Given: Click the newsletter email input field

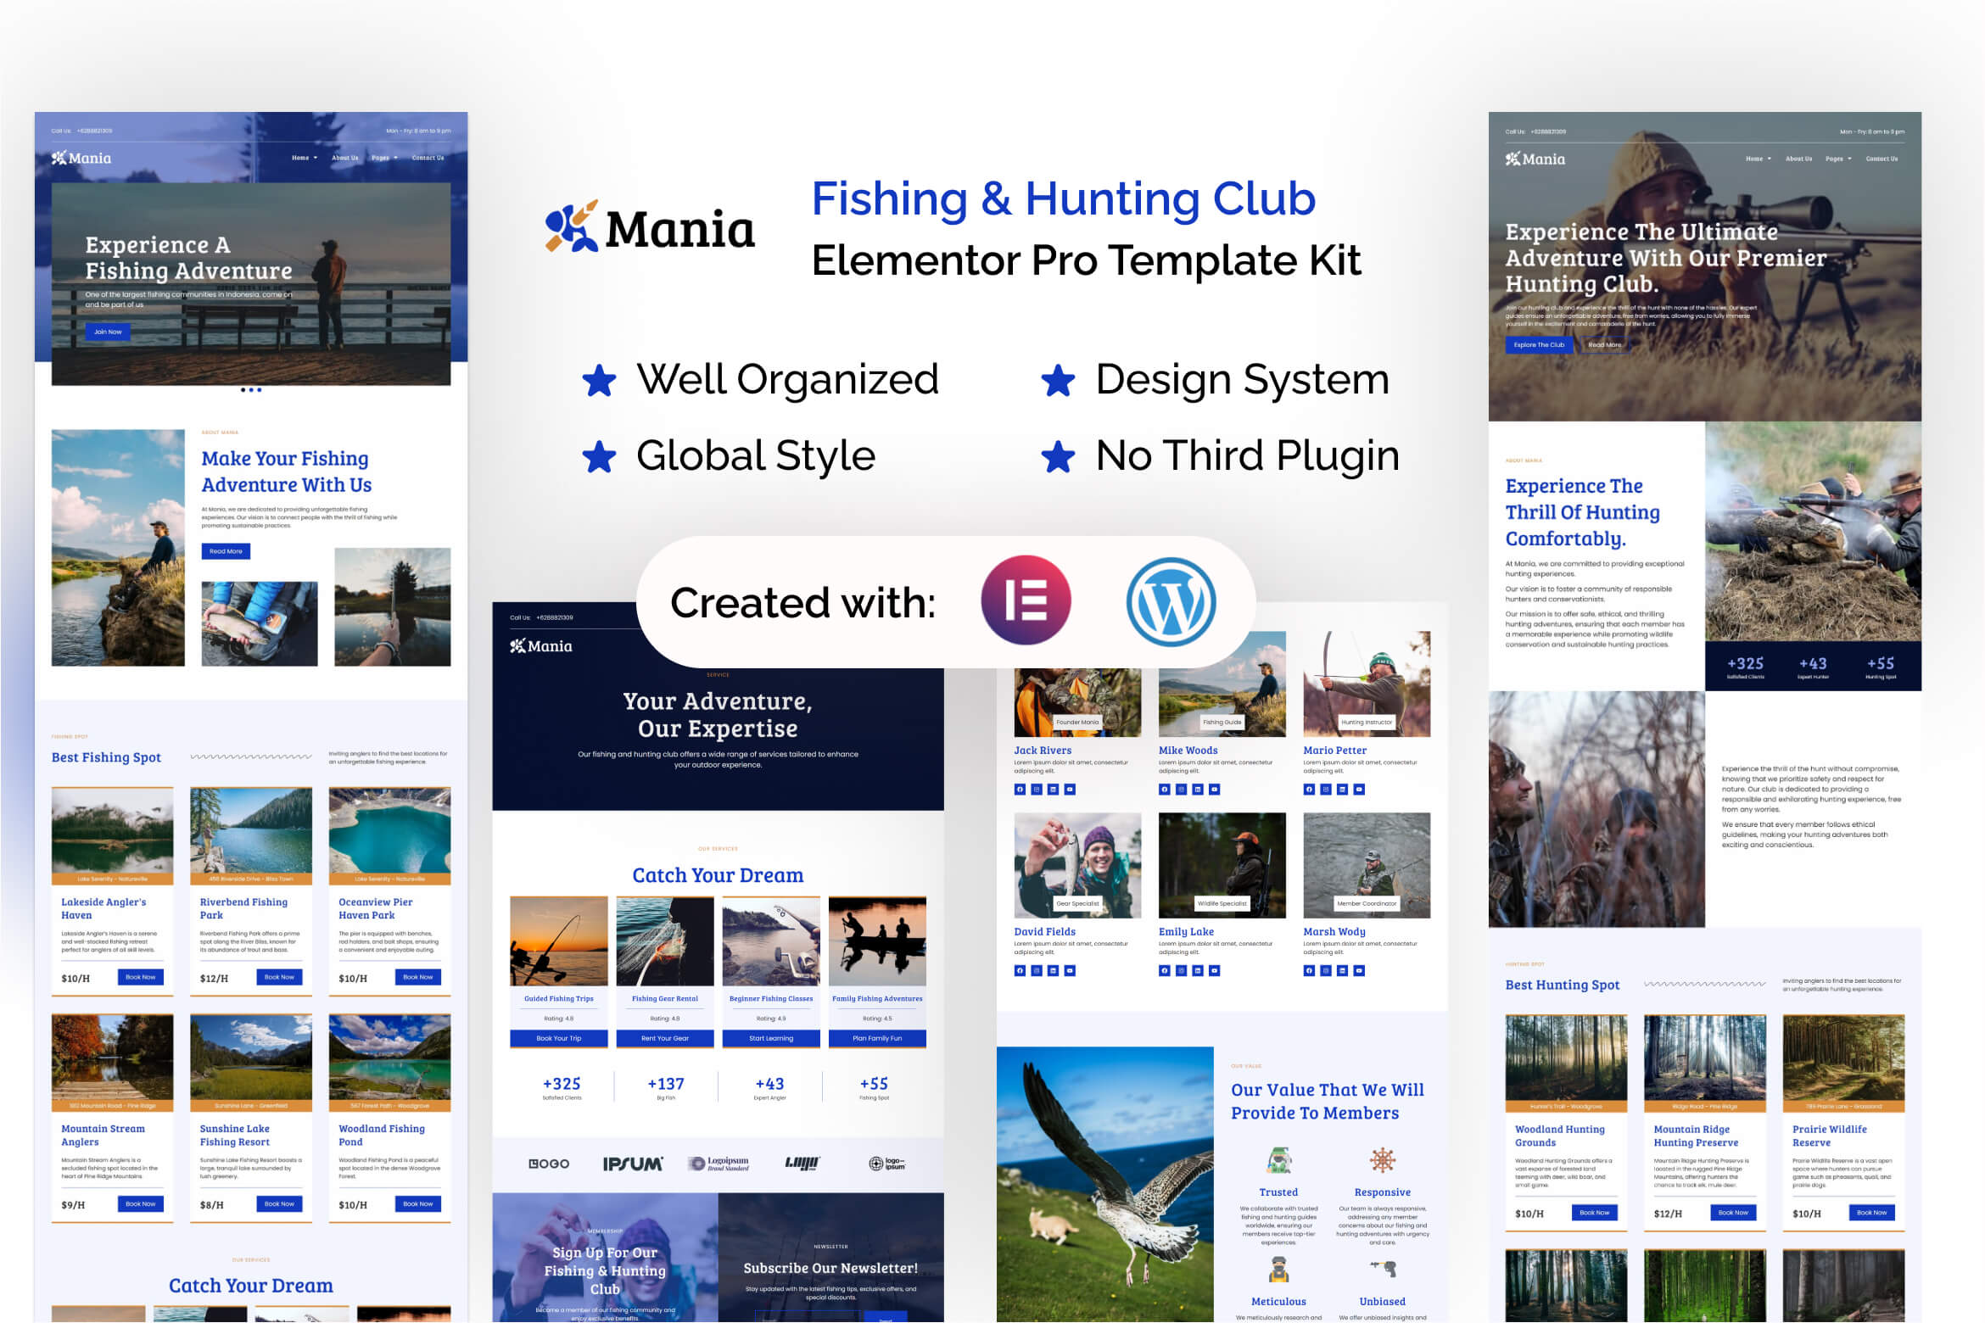Looking at the screenshot, I should 808,1317.
